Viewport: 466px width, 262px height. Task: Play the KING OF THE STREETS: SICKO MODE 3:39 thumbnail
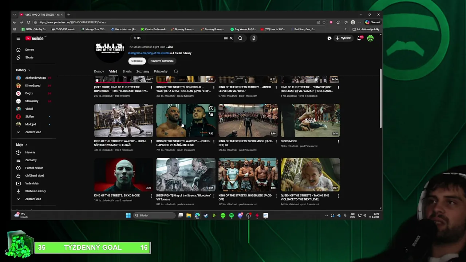tap(123, 175)
